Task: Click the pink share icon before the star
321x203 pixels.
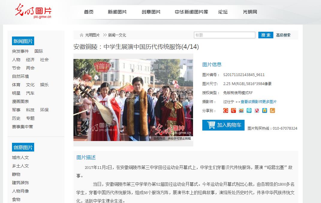Action: click(x=257, y=110)
